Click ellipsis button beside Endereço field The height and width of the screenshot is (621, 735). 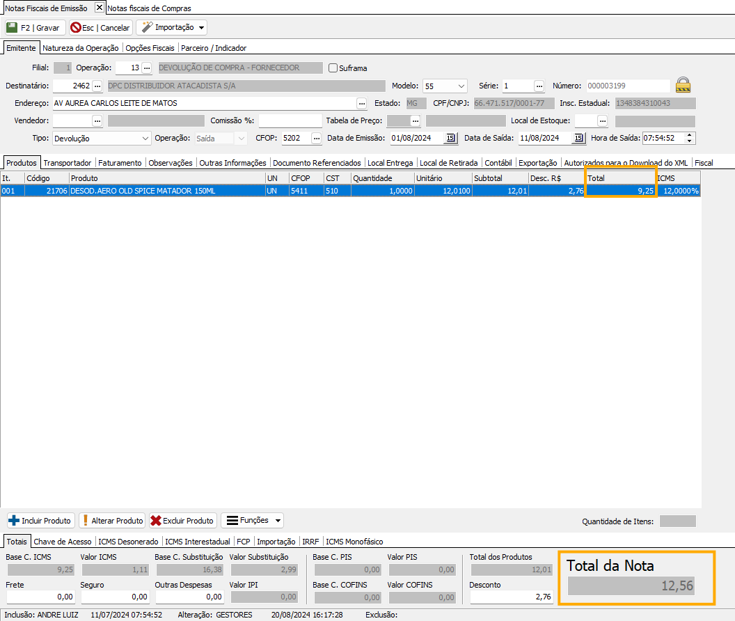361,103
